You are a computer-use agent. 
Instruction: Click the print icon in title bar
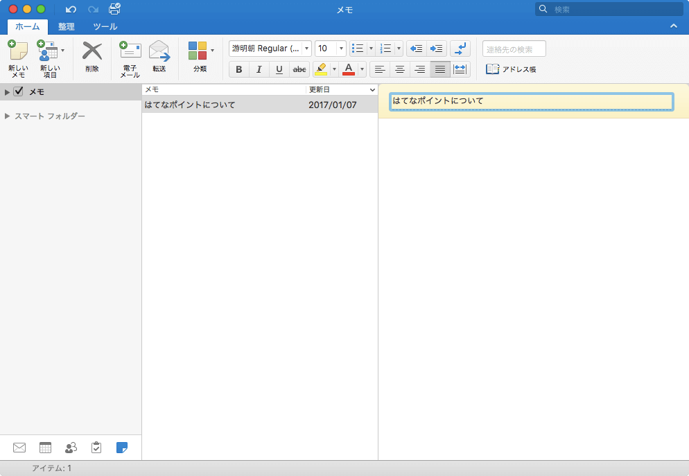coord(114,9)
